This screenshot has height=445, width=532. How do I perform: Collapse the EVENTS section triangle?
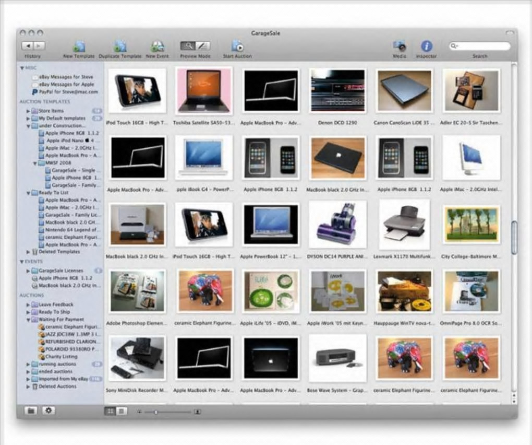tap(22, 262)
